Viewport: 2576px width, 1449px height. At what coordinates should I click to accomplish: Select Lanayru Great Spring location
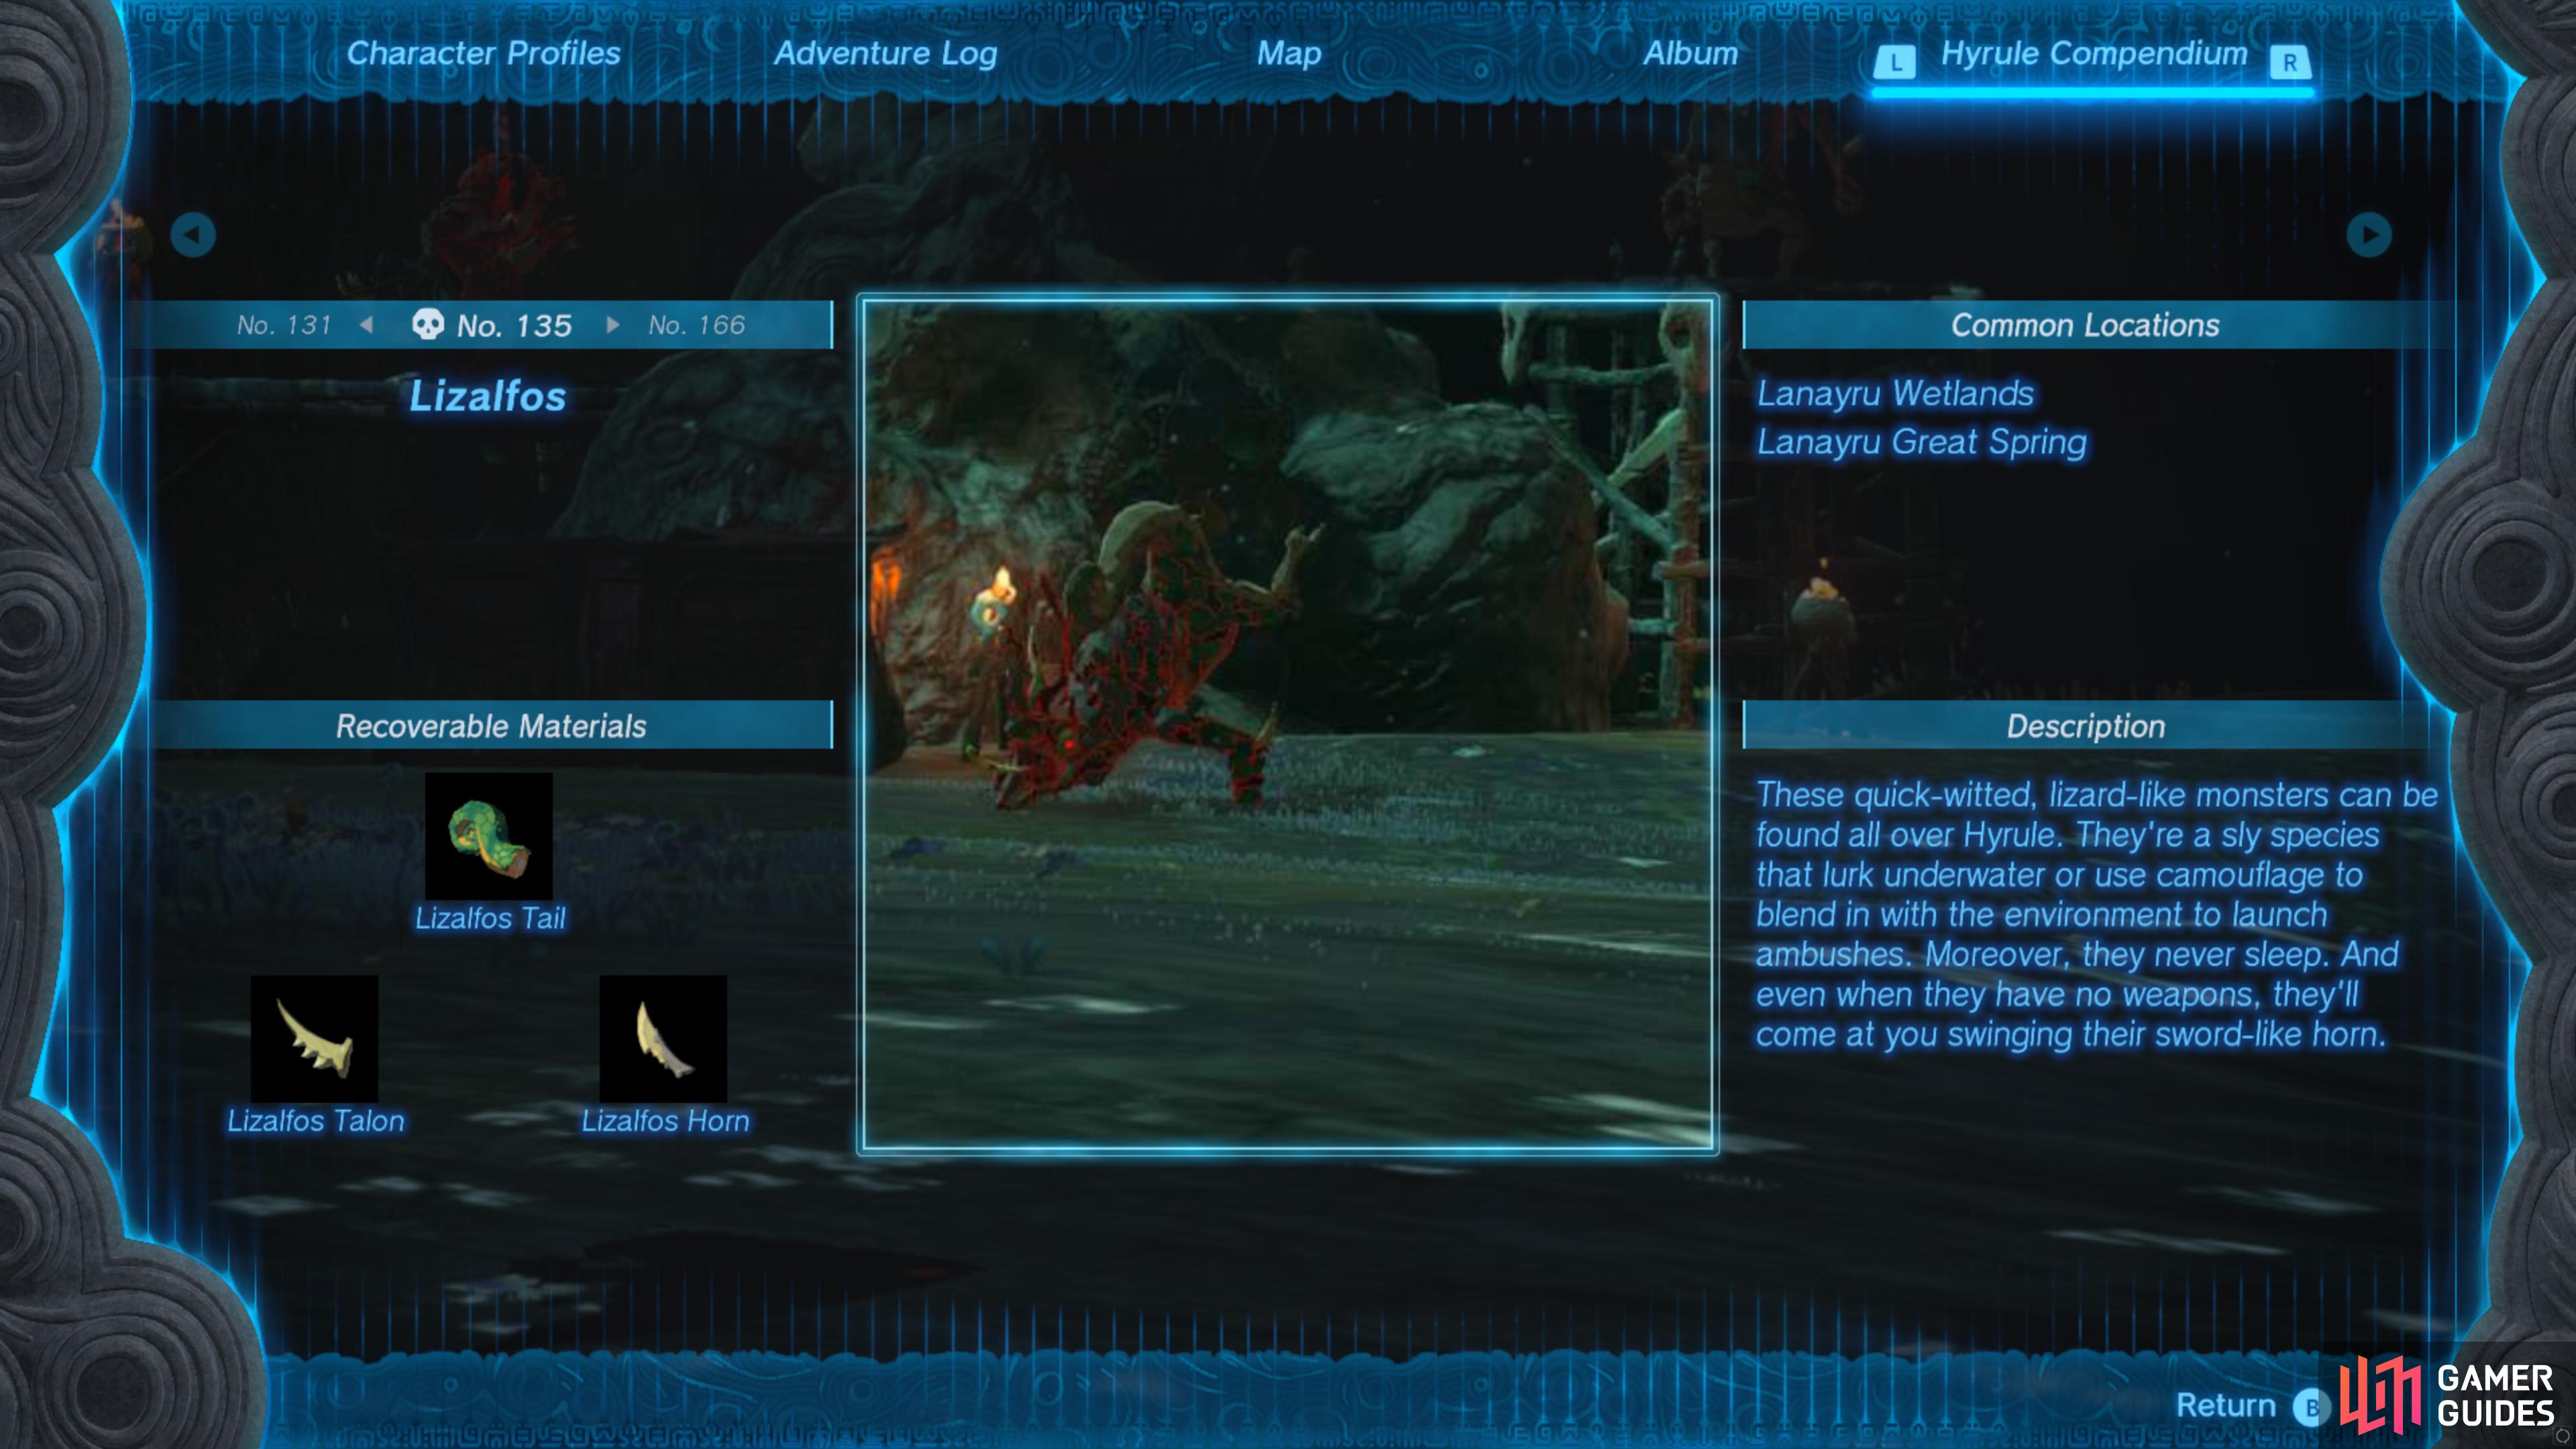[1922, 442]
